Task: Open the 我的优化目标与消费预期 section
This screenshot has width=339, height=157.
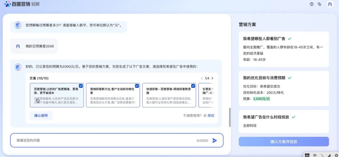Action: [x=284, y=89]
